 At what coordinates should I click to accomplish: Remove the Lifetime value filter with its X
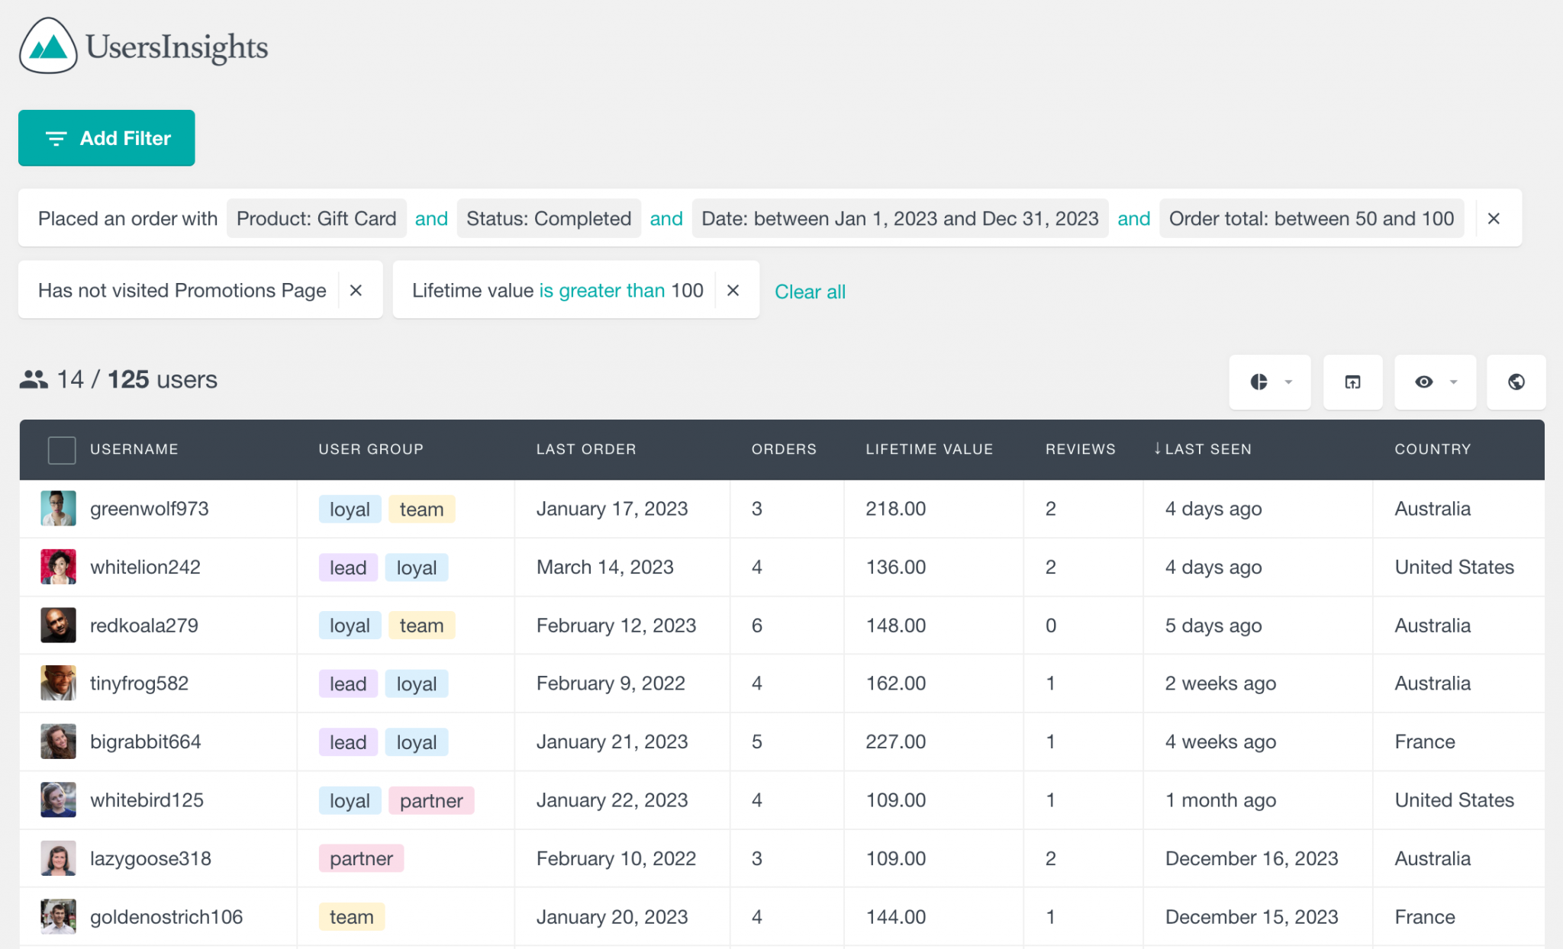point(733,290)
